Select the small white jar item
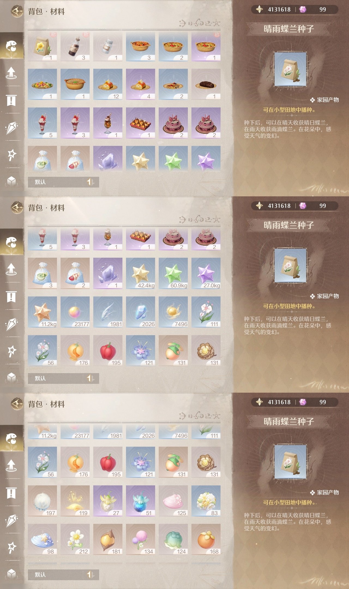The height and width of the screenshot is (589, 349). 108,46
